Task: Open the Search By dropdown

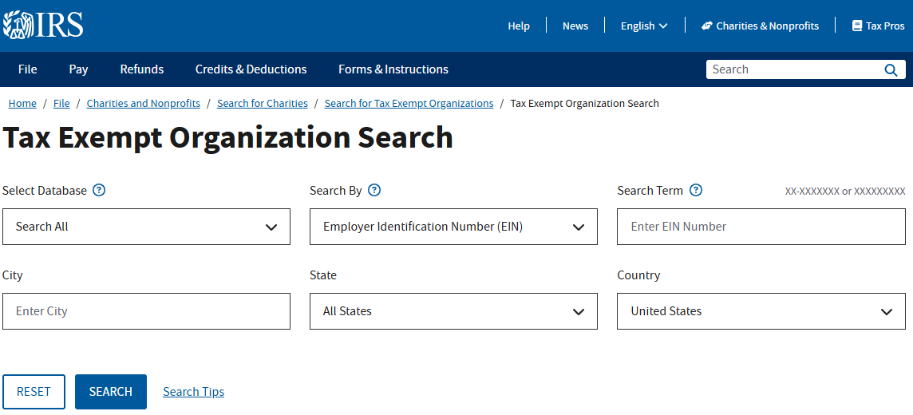Action: 453,227
